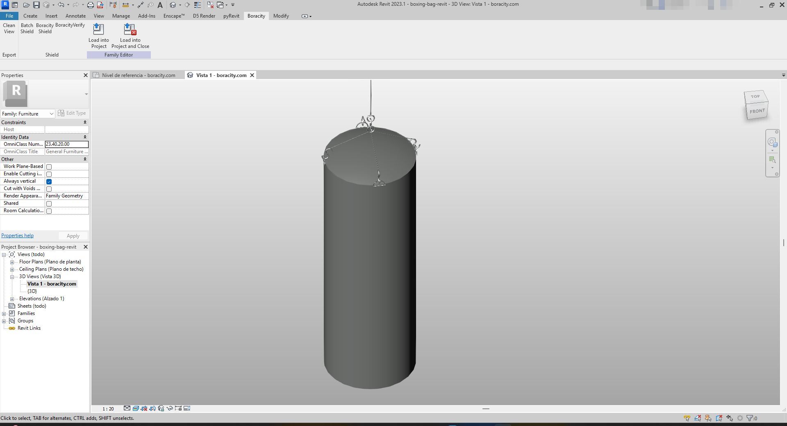
Task: Open Visual Style on view control bar
Action: (136, 408)
